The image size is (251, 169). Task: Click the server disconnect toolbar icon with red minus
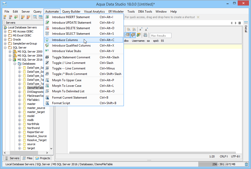click(x=10, y=17)
